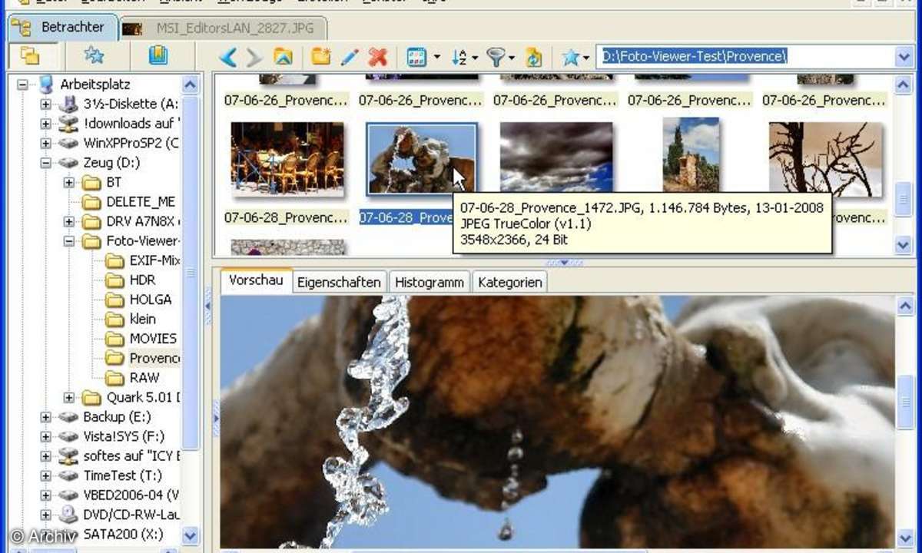Create a new folder
The image size is (922, 553).
321,57
